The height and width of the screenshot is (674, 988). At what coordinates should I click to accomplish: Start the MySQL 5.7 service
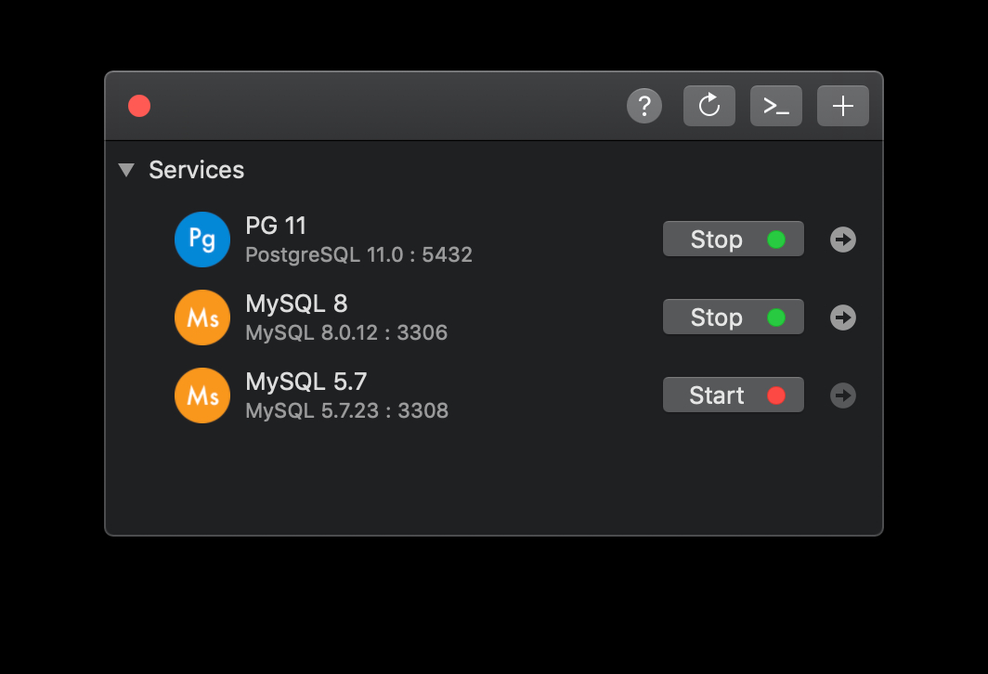tap(733, 395)
